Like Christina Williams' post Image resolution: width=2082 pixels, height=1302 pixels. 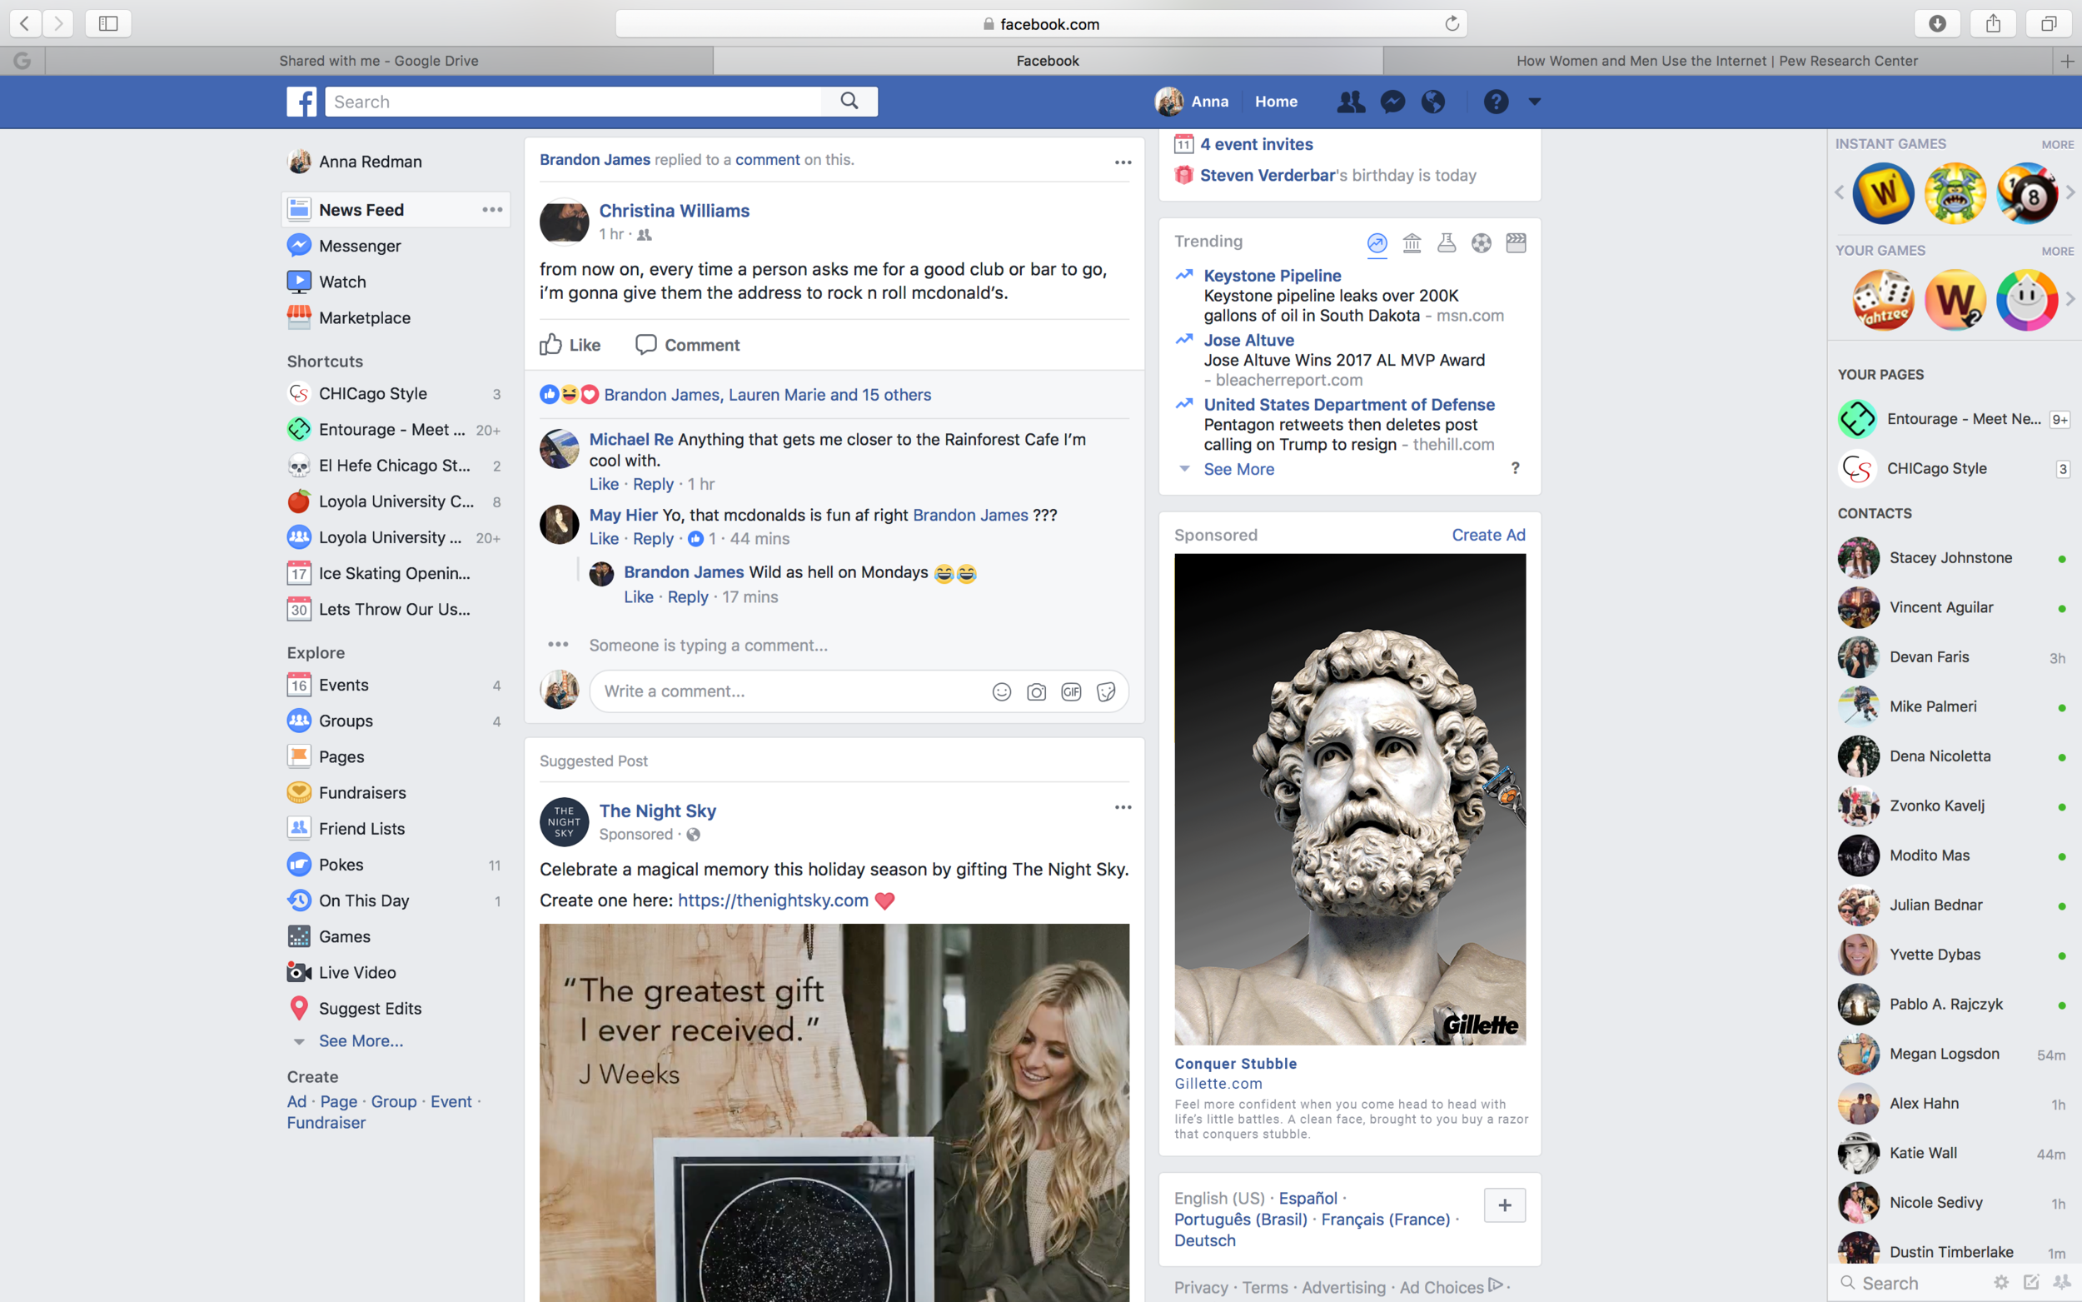pyautogui.click(x=570, y=344)
